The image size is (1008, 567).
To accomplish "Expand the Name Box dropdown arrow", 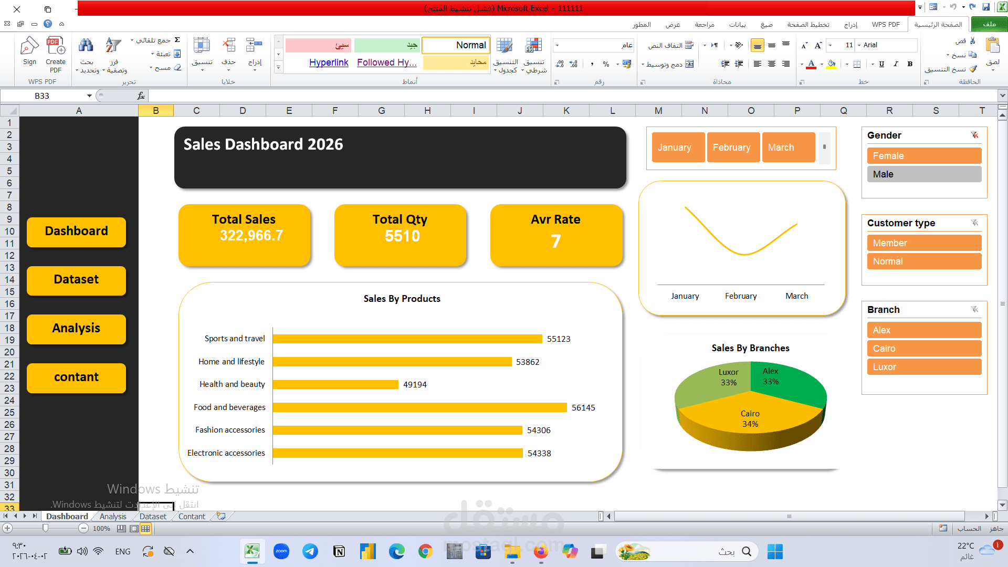I will (89, 96).
